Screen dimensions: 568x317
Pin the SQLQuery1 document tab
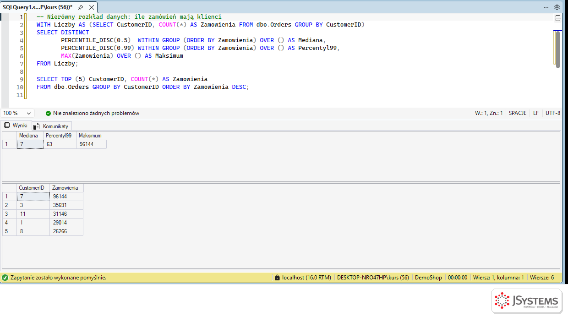coord(81,7)
